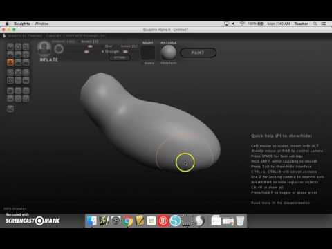The width and height of the screenshot is (332, 249).
Task: Click the highlighted Inflate tool icon
Action: point(10,62)
